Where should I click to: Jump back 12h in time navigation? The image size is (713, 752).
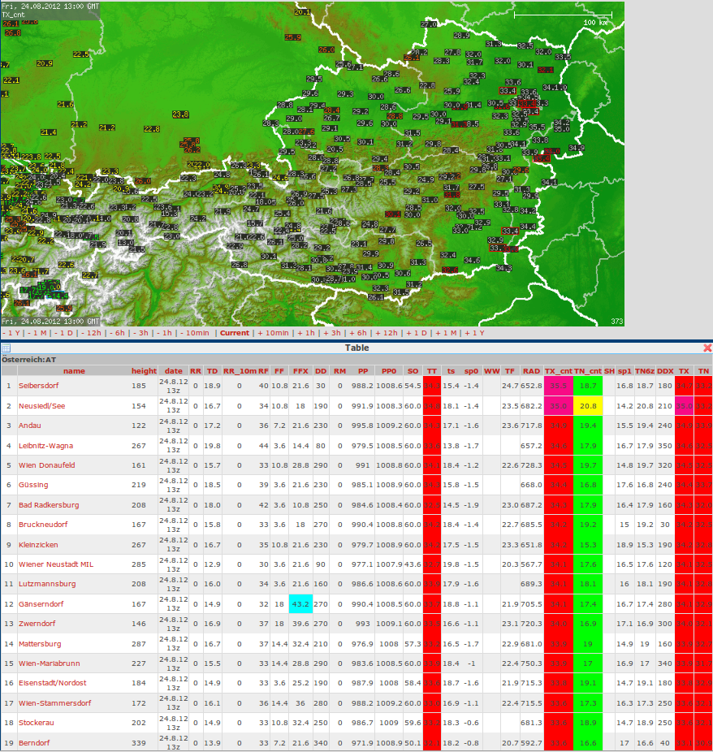coord(91,333)
